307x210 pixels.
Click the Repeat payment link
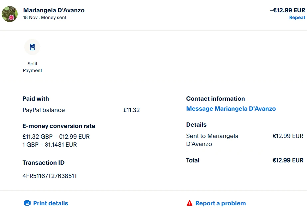297,18
